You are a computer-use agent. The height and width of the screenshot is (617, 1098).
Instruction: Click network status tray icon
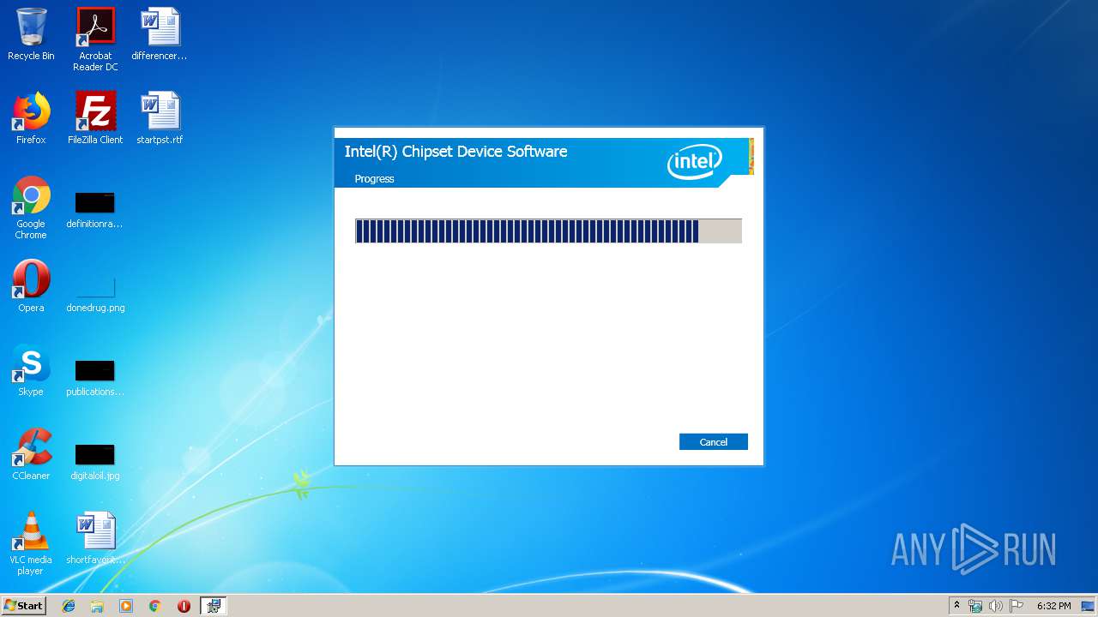click(x=975, y=606)
